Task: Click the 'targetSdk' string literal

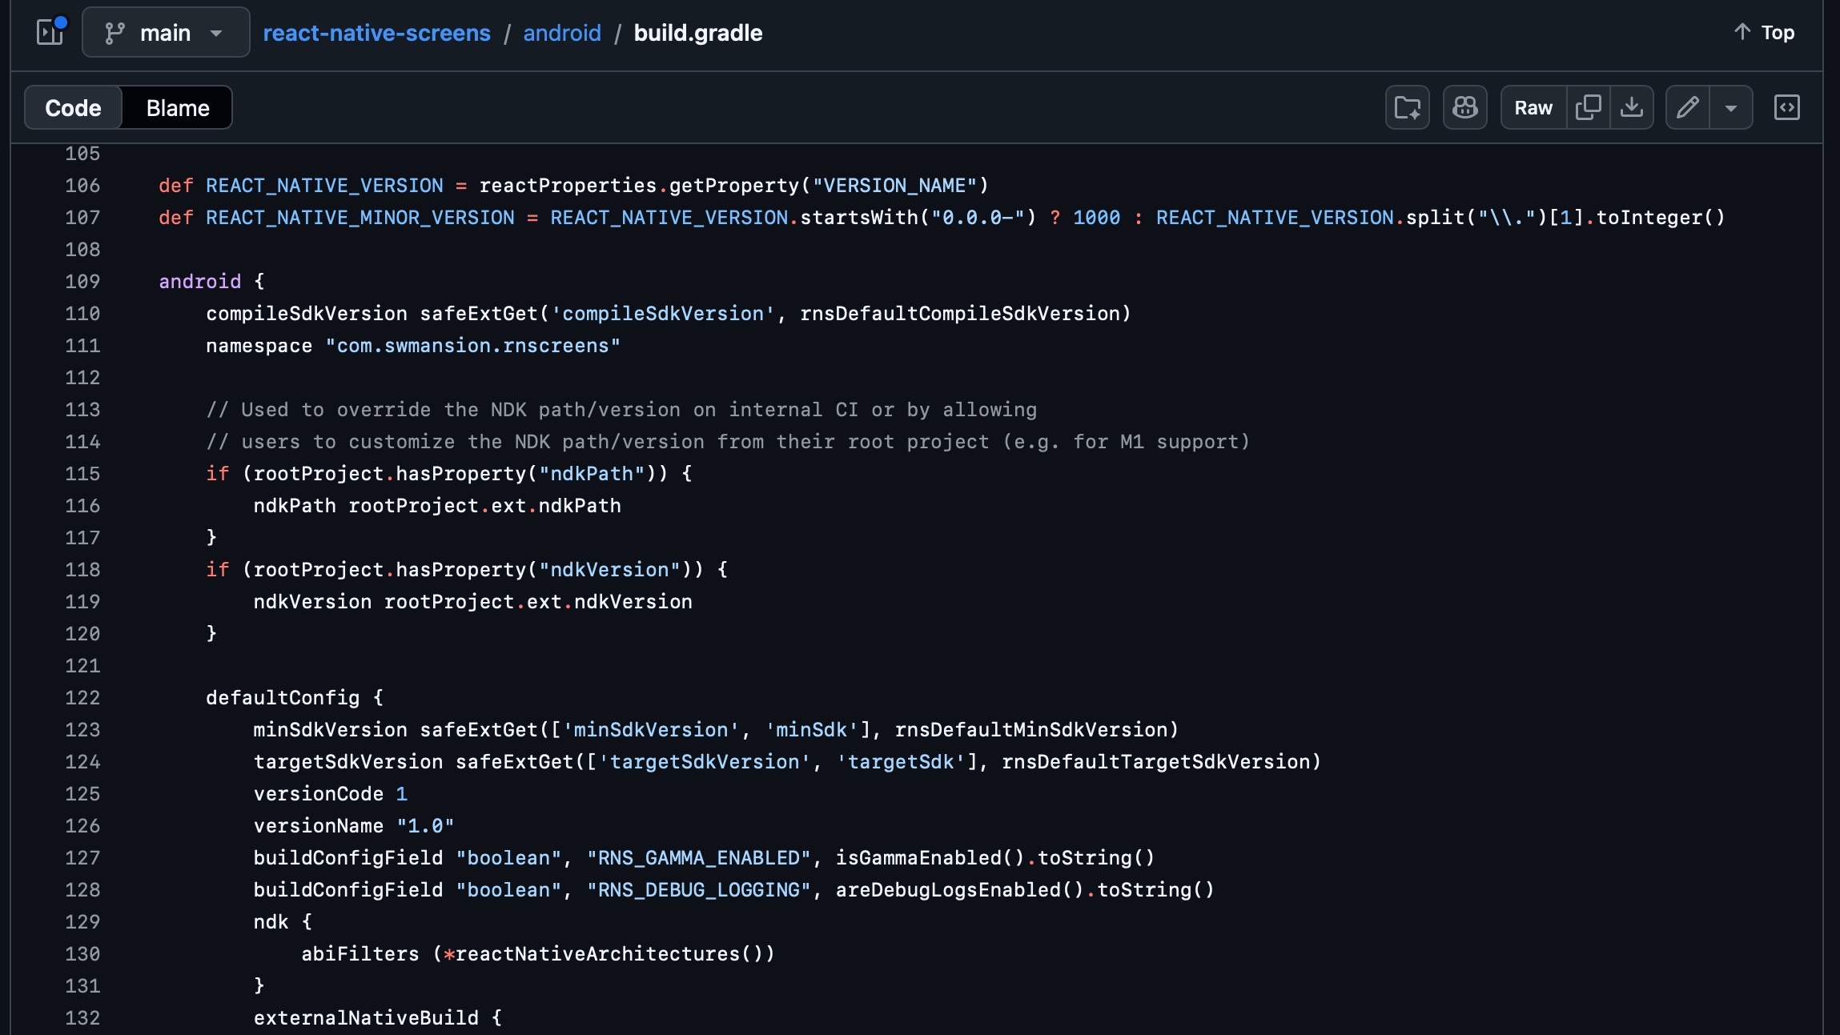Action: point(901,762)
